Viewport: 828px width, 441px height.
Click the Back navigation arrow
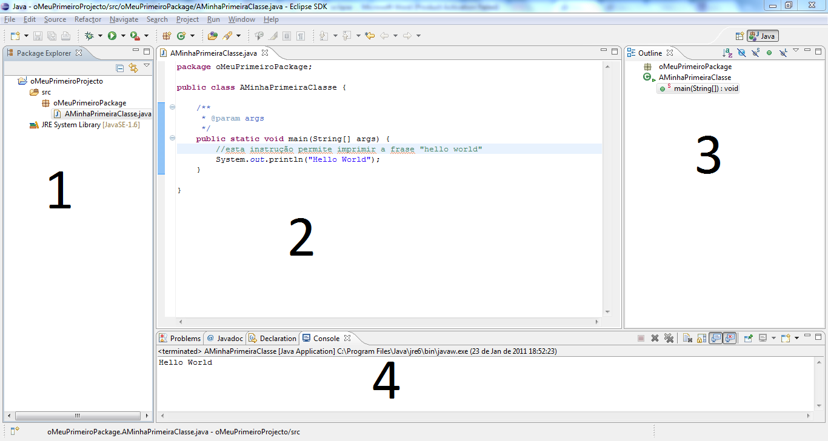tap(384, 36)
